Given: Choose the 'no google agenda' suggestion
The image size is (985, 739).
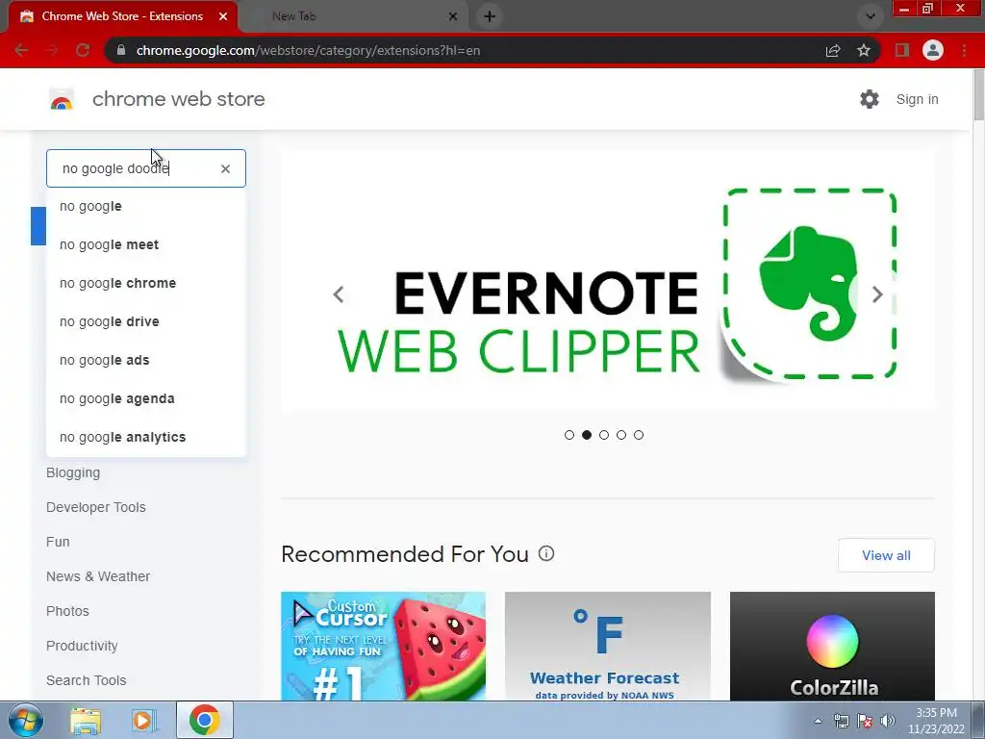Looking at the screenshot, I should [146, 398].
